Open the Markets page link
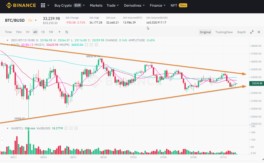Screen dimensions: 264x163 (96, 6)
